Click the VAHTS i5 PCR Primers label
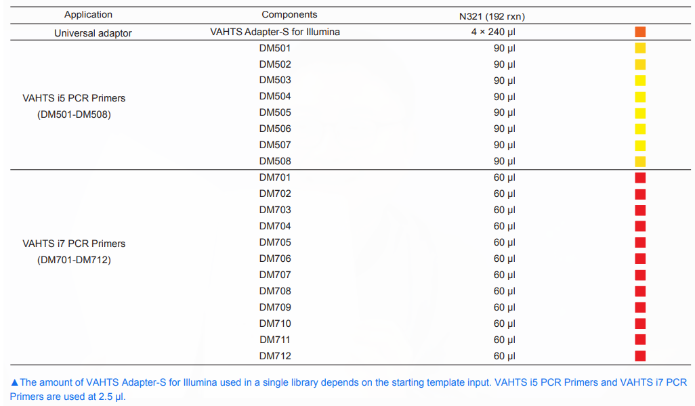The width and height of the screenshot is (695, 406). tap(74, 98)
